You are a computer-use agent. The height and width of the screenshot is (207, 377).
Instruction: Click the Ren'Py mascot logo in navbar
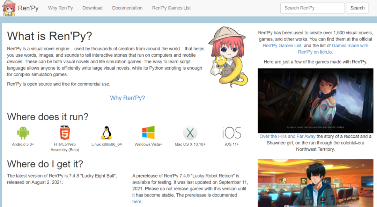9,8
